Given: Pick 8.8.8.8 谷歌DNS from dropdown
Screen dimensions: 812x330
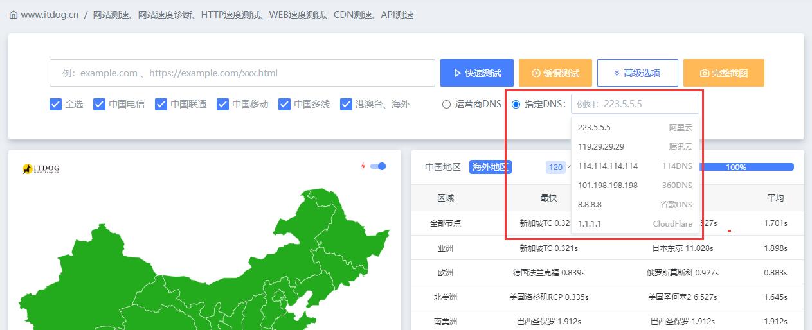Looking at the screenshot, I should point(635,204).
